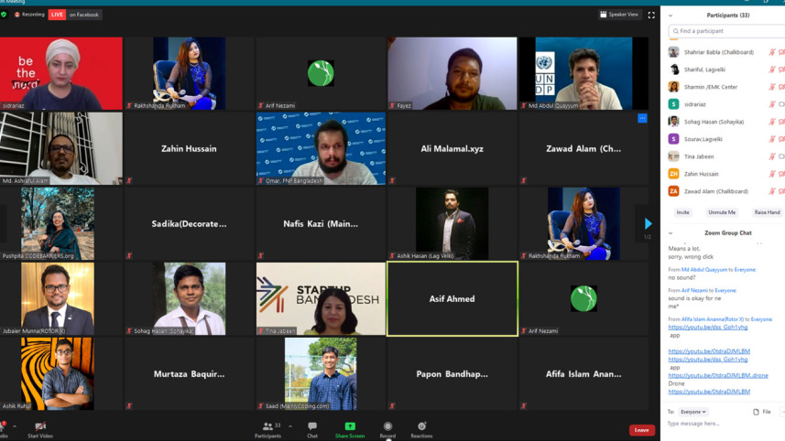Click the Chat icon in toolbar
The image size is (785, 441).
point(312,428)
